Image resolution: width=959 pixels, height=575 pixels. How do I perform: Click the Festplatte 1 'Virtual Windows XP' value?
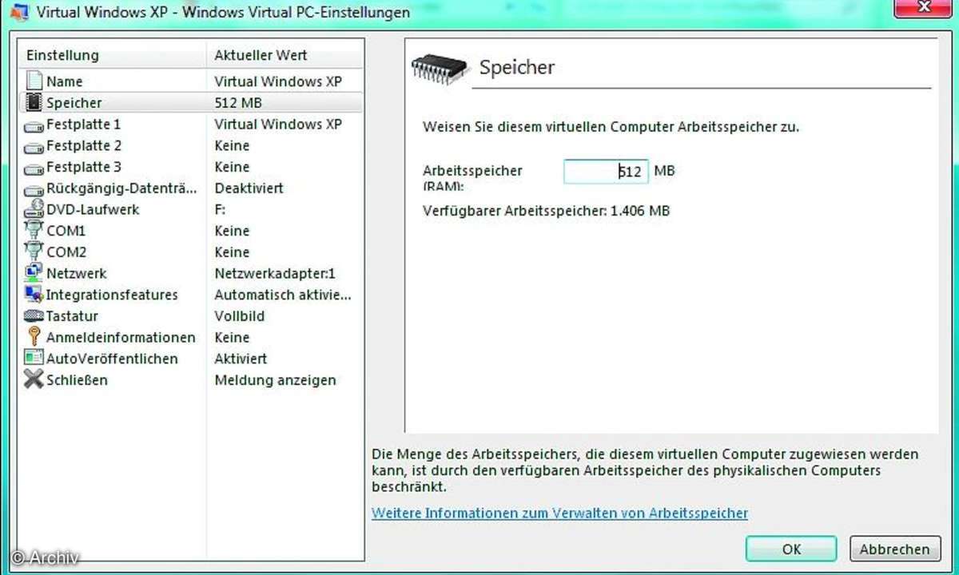278,125
